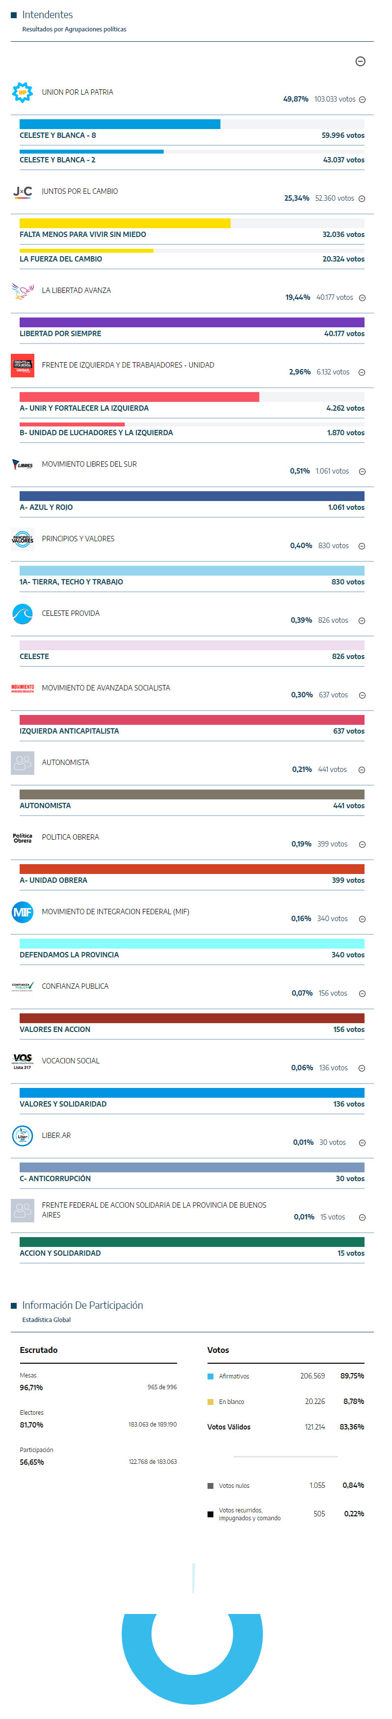Click the Union por la Patria party logo
Image resolution: width=392 pixels, height=1719 pixels.
[x=23, y=92]
